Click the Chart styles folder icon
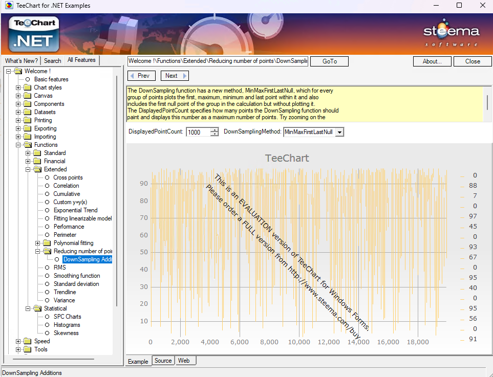493x377 pixels. [28, 87]
